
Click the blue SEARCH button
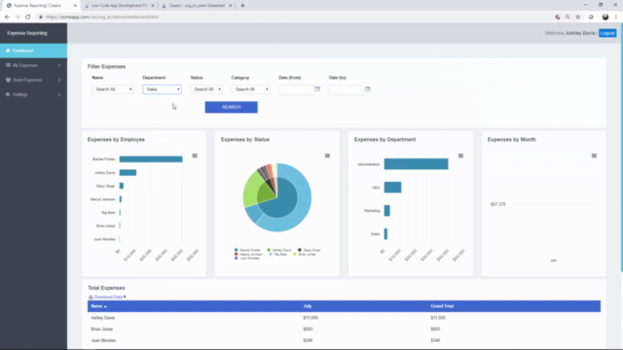(x=232, y=107)
